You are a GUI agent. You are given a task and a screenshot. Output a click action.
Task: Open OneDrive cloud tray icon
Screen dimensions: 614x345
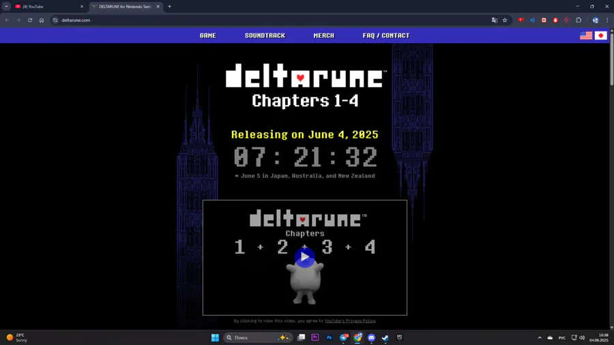point(550,337)
